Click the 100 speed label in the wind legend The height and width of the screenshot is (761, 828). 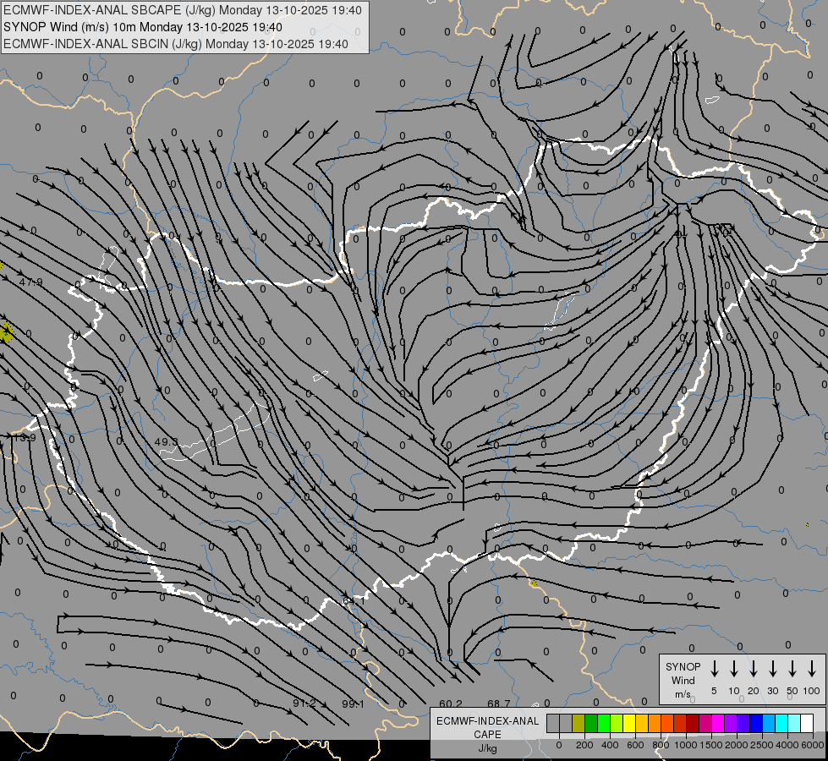(812, 691)
